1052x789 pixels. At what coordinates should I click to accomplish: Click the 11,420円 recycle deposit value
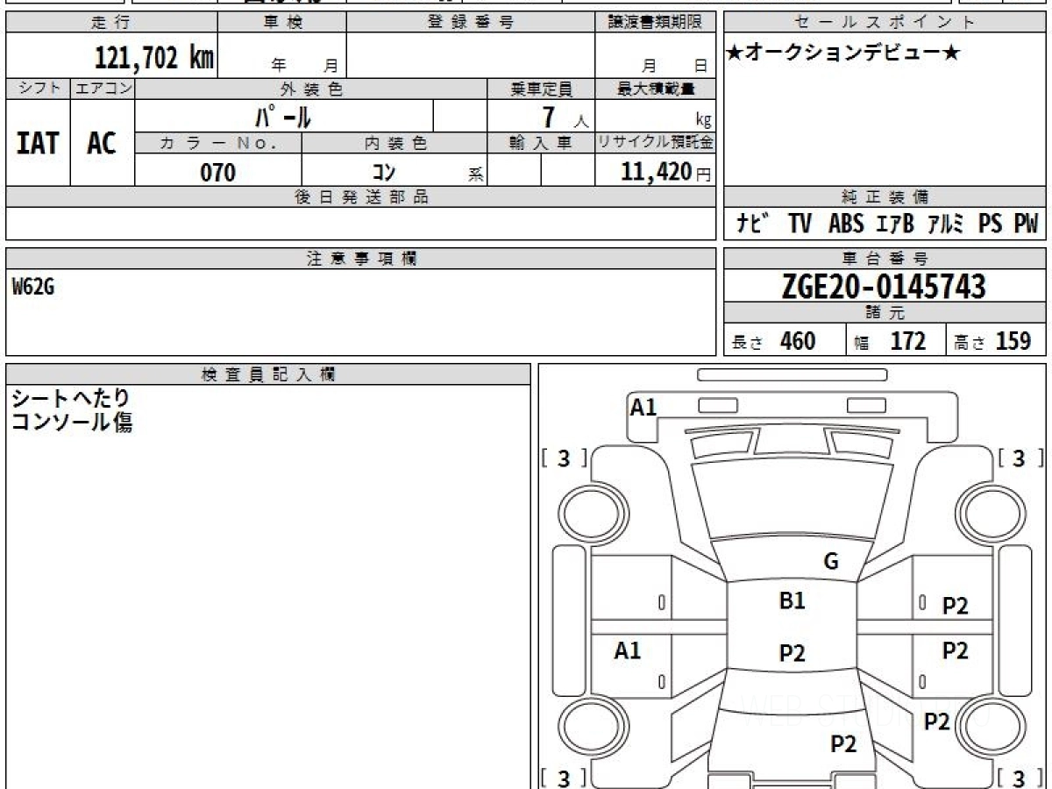tap(666, 172)
